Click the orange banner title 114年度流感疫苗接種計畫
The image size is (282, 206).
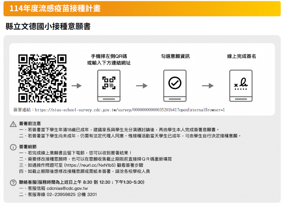tap(55, 9)
